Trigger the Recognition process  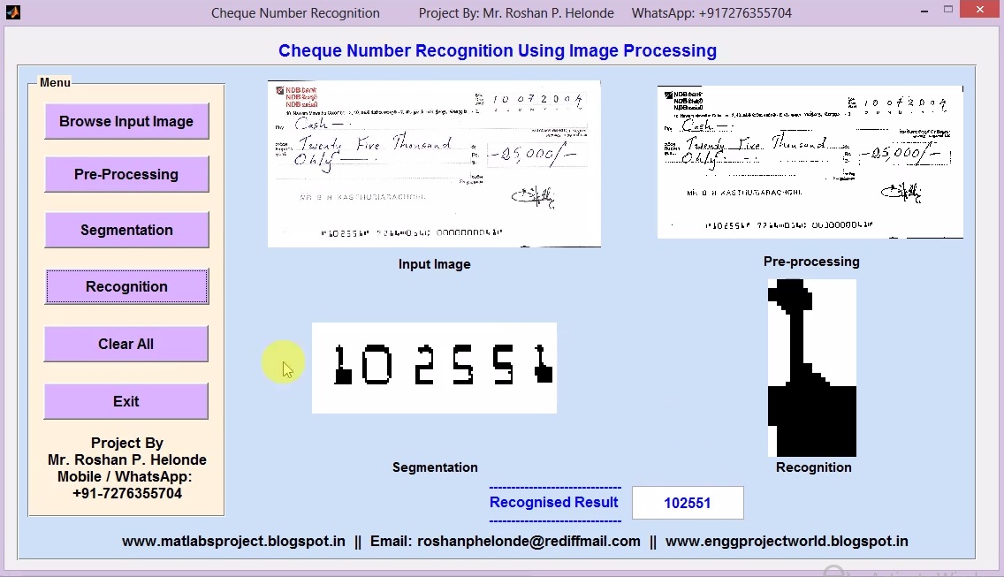pos(126,286)
